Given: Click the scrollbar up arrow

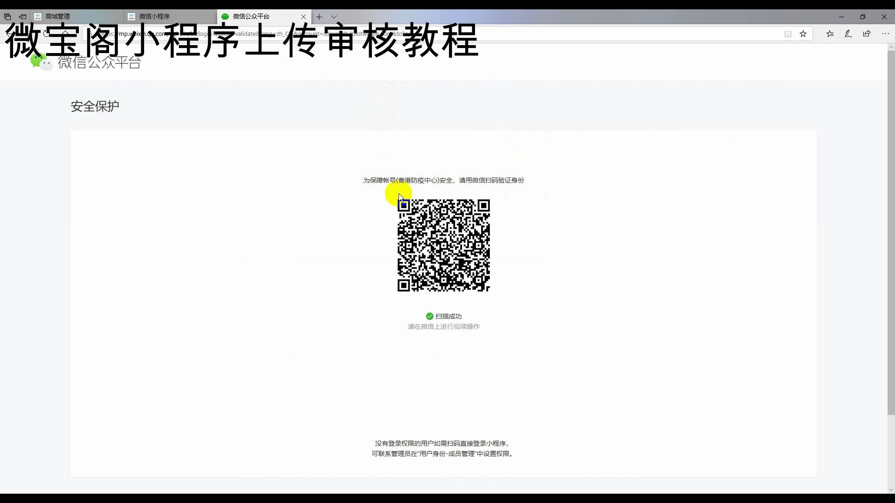Looking at the screenshot, I should 891,47.
